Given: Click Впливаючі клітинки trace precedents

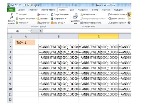Looking at the screenshot, I should [x=117, y=14].
